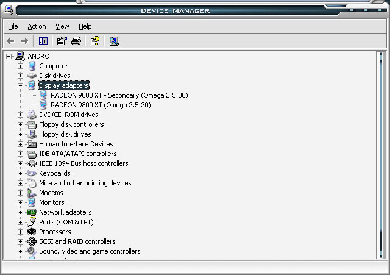This screenshot has height=275, width=390.
Task: Click the Forward arrow in toolbar
Action: coord(24,41)
